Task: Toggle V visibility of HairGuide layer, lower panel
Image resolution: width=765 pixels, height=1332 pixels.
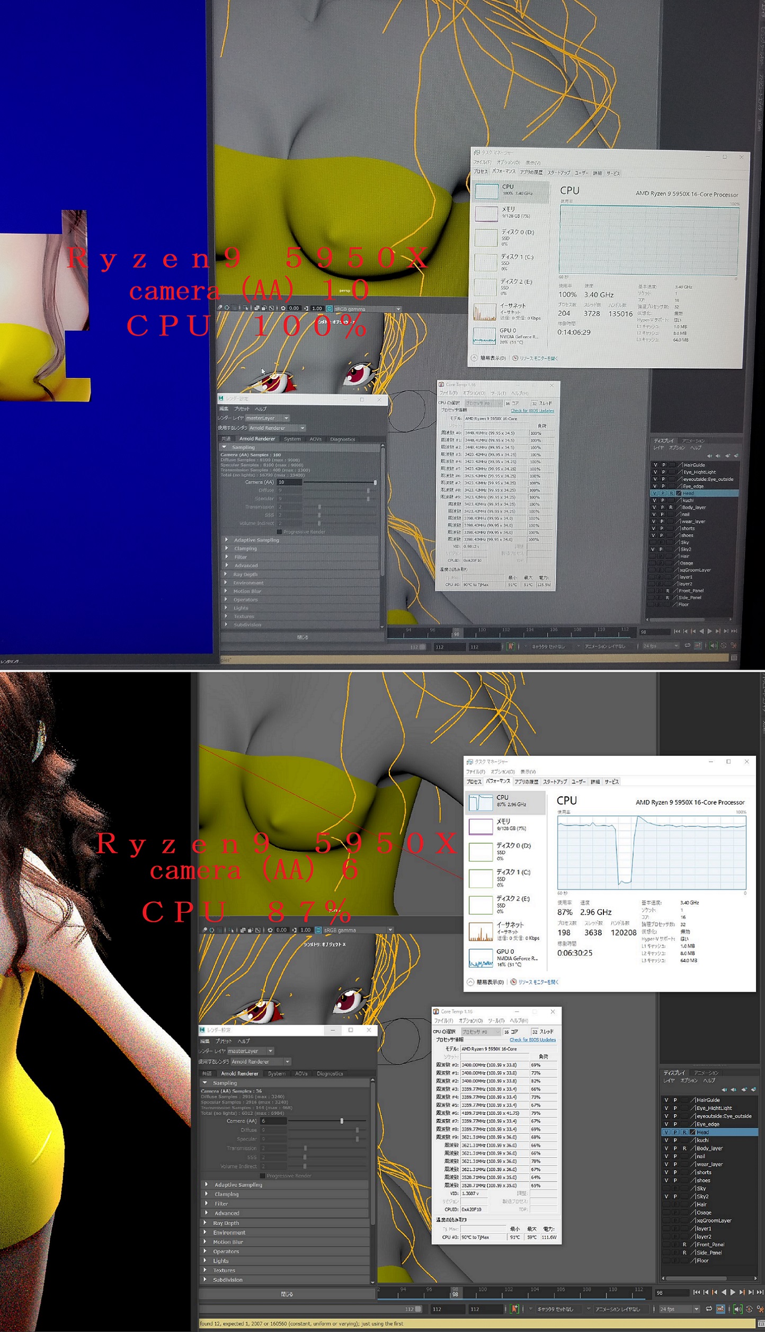Action: click(x=666, y=1100)
